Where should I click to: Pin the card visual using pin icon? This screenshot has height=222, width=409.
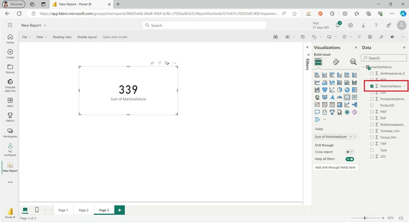click(153, 63)
